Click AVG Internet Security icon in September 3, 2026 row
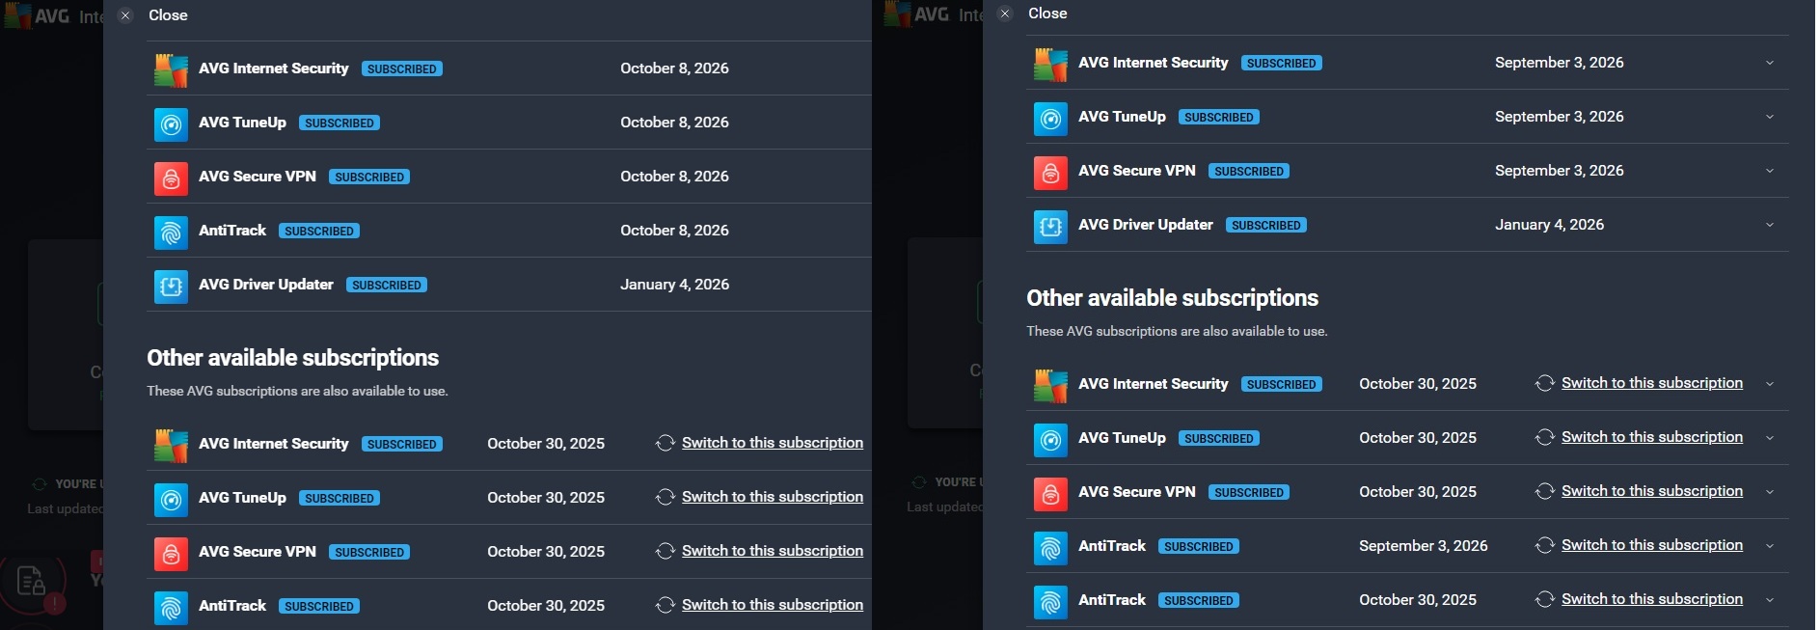Image resolution: width=1820 pixels, height=630 pixels. pyautogui.click(x=1050, y=64)
